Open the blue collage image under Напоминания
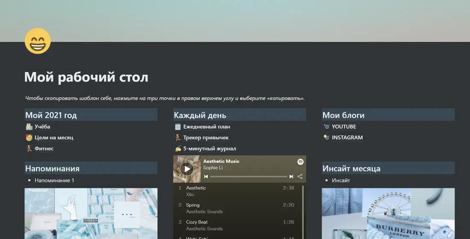 pyautogui.click(x=91, y=213)
